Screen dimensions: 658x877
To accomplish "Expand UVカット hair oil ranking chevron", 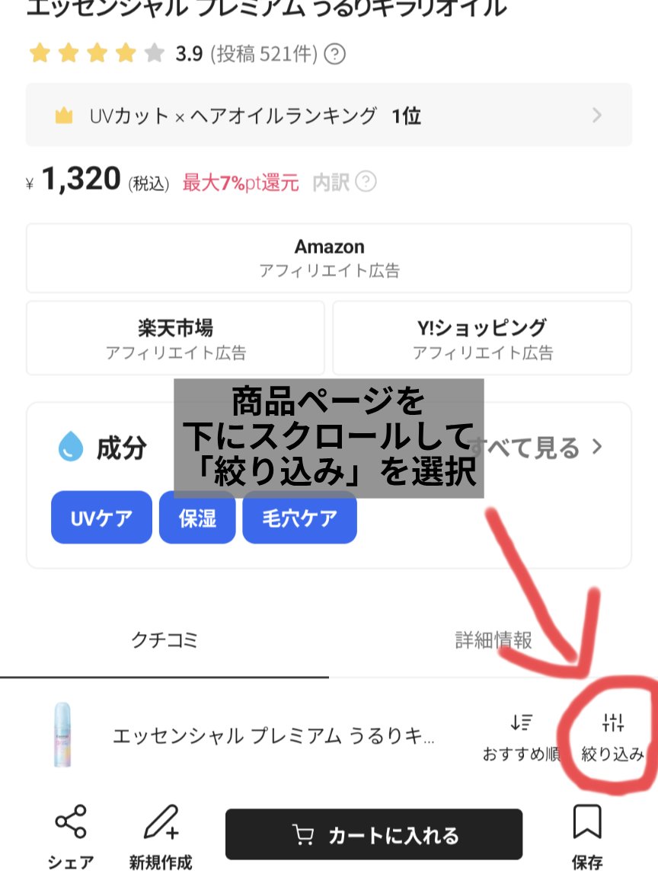I will point(597,115).
